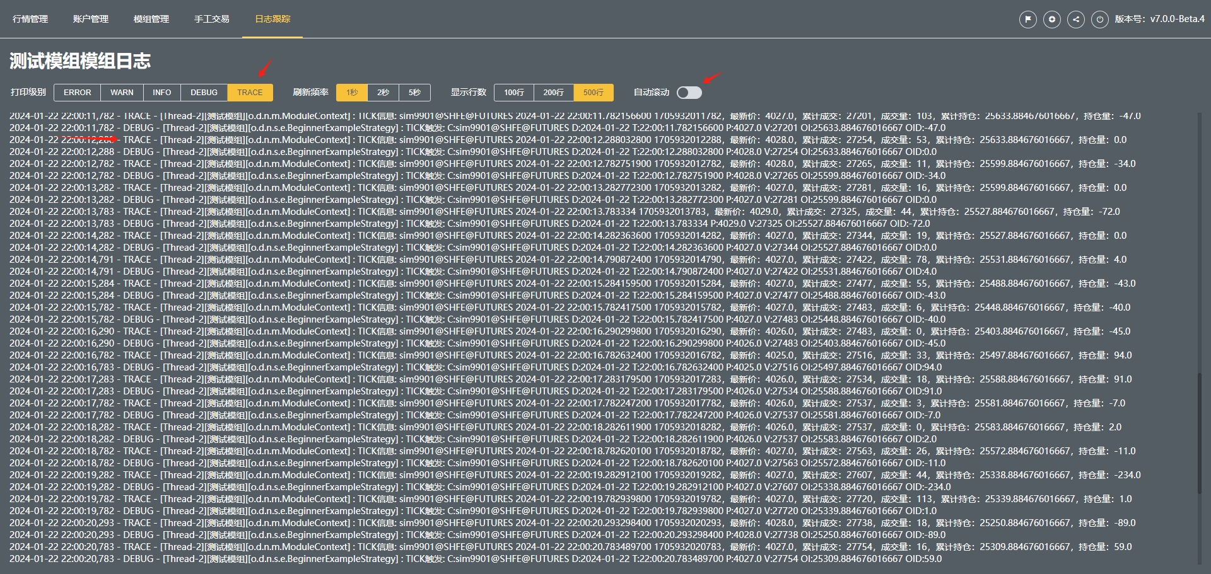Click the 自动滚动 label
The height and width of the screenshot is (574, 1211).
(652, 93)
